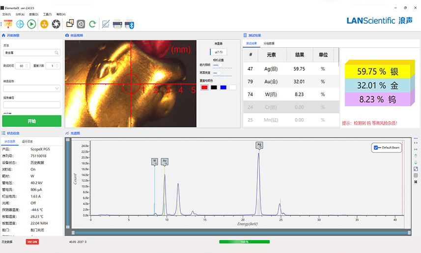421x253 pixels.
Task: Click the blue crosshair target toolbar icon
Action: [x=20, y=24]
